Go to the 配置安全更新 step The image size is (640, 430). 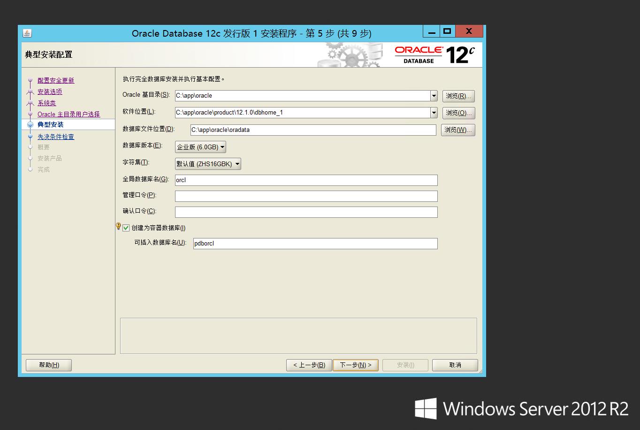[x=56, y=80]
